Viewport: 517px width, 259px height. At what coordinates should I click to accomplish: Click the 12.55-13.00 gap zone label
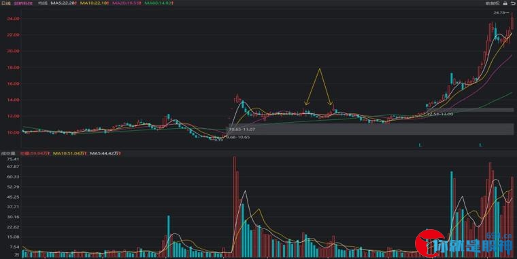440,114
